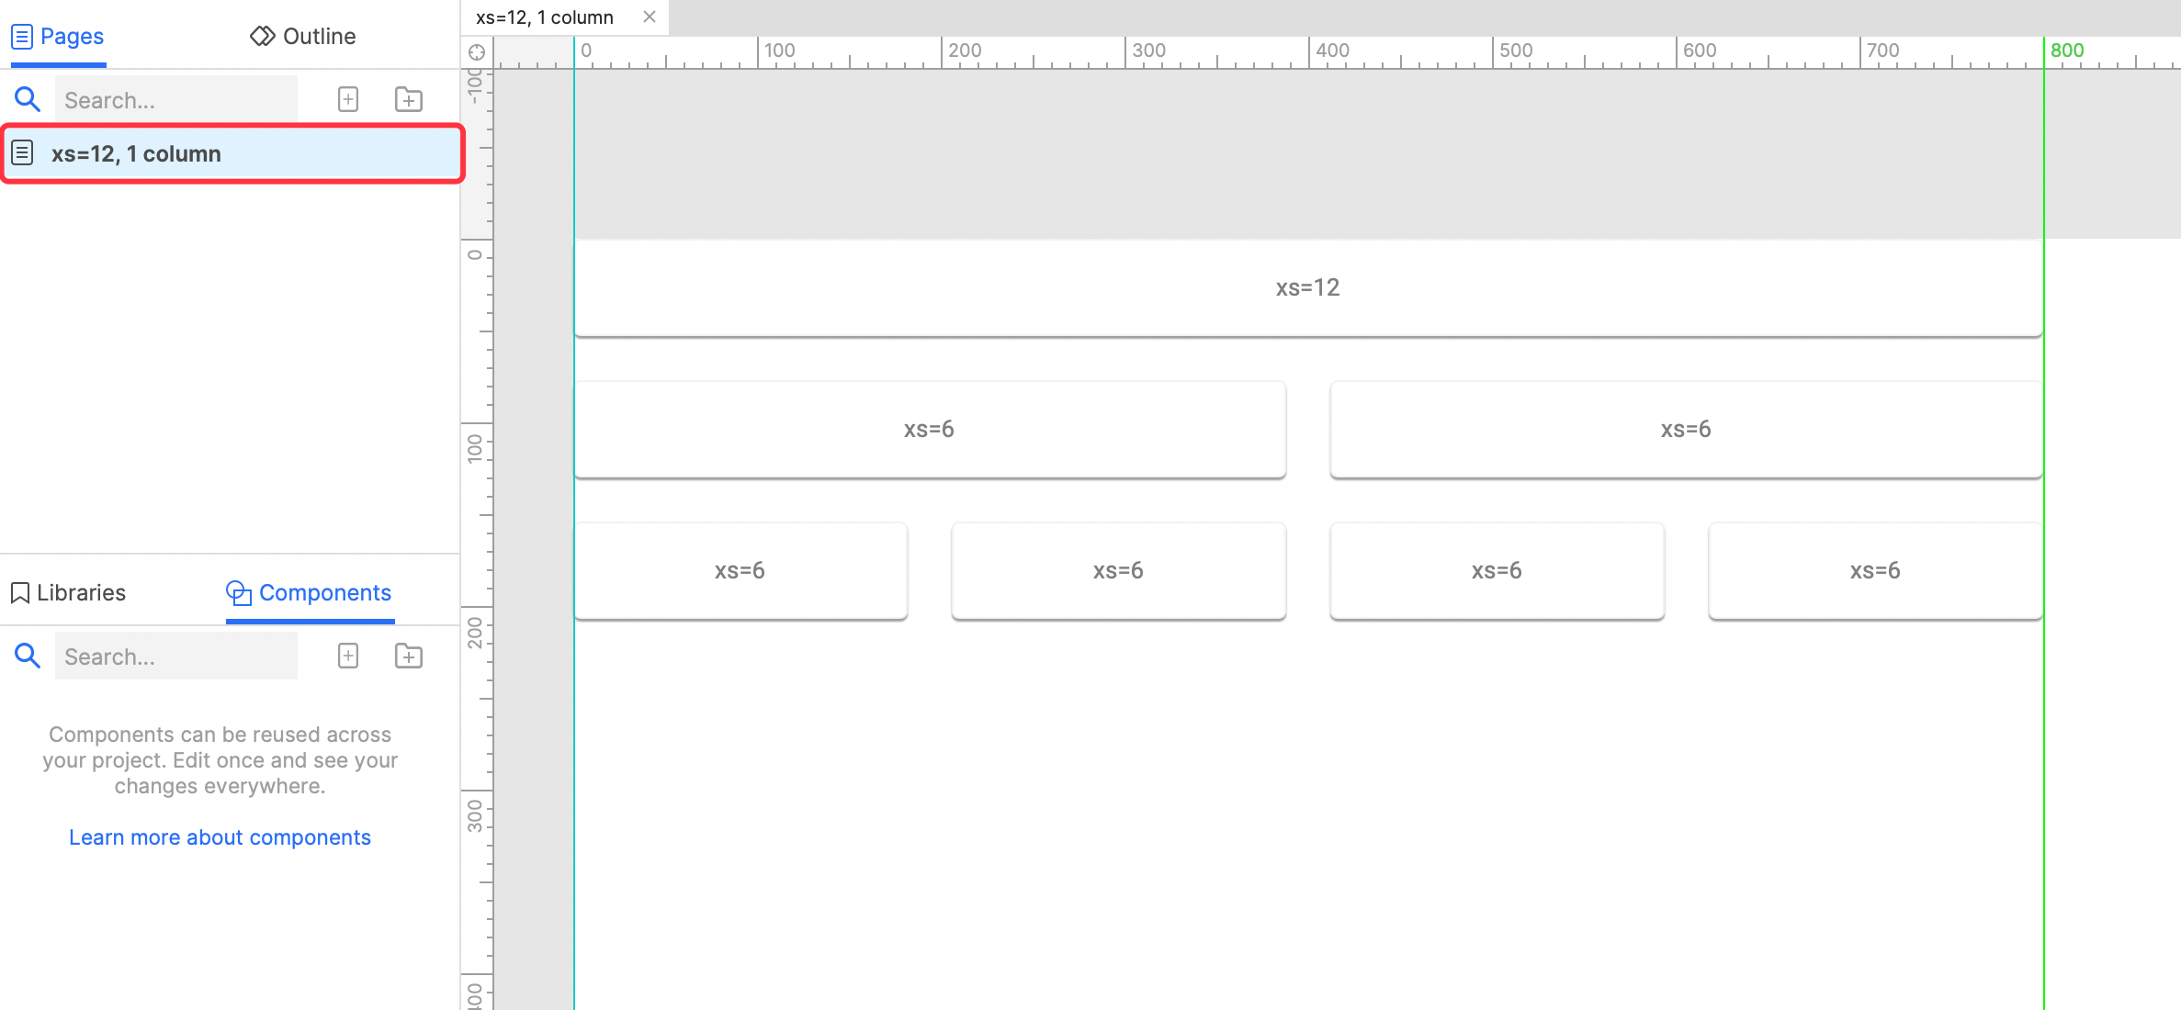Screen dimensions: 2181x1010
Task: Focus the Pages search field
Action: click(176, 99)
